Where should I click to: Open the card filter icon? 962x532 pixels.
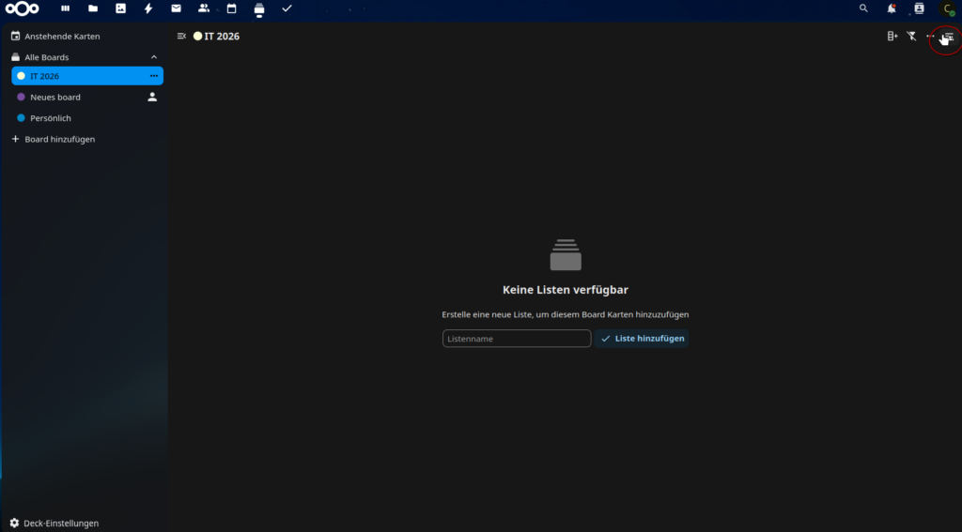pyautogui.click(x=911, y=37)
